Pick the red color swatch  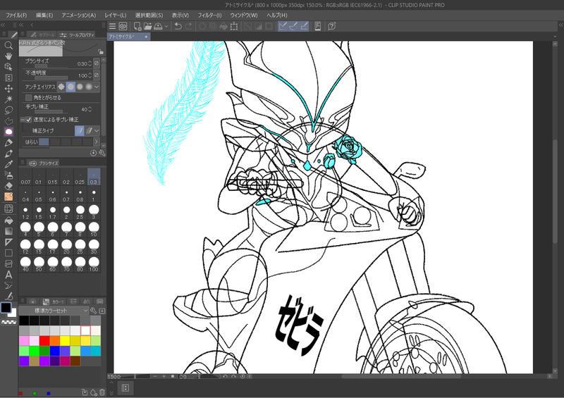(x=44, y=340)
